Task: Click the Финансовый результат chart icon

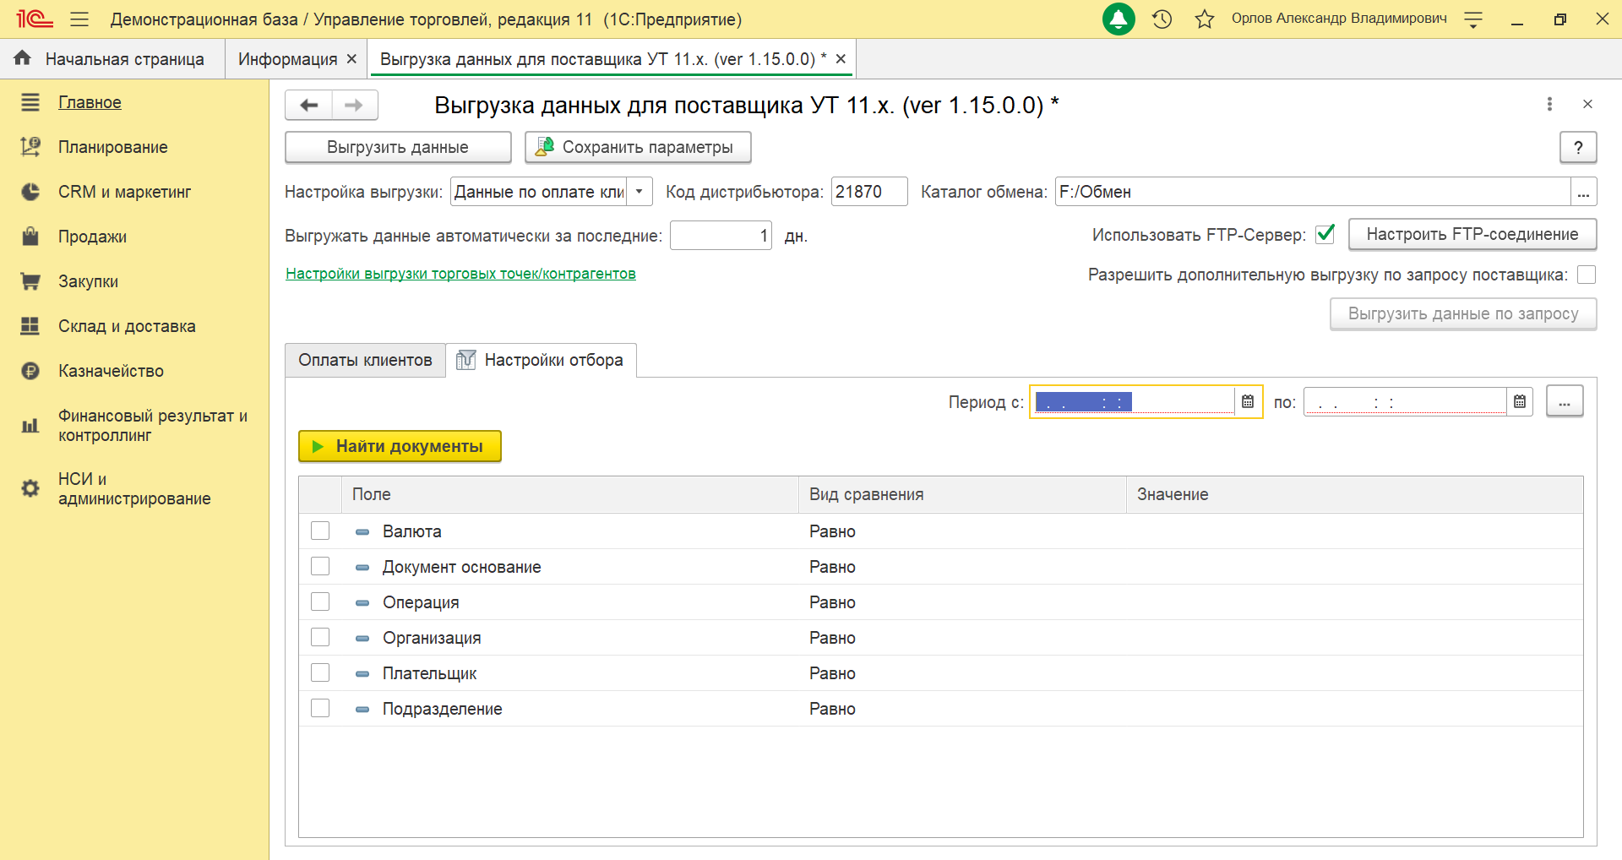Action: pos(30,426)
